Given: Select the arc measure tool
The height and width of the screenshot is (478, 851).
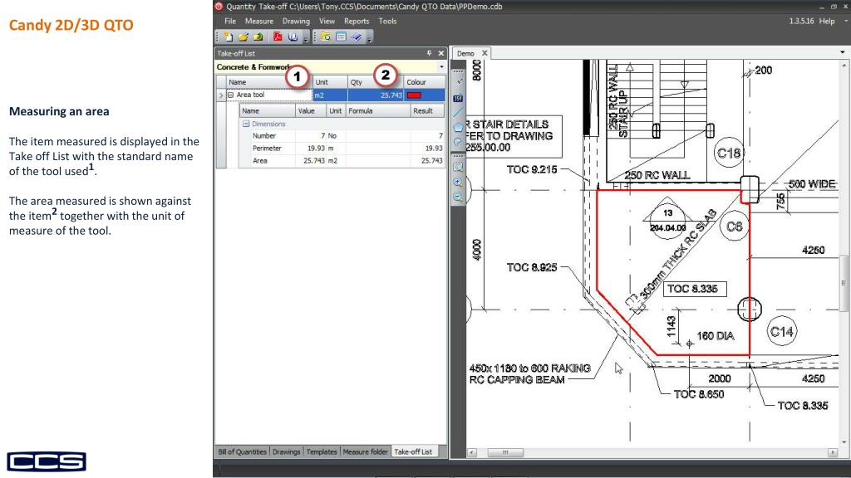Looking at the screenshot, I should coord(458,142).
